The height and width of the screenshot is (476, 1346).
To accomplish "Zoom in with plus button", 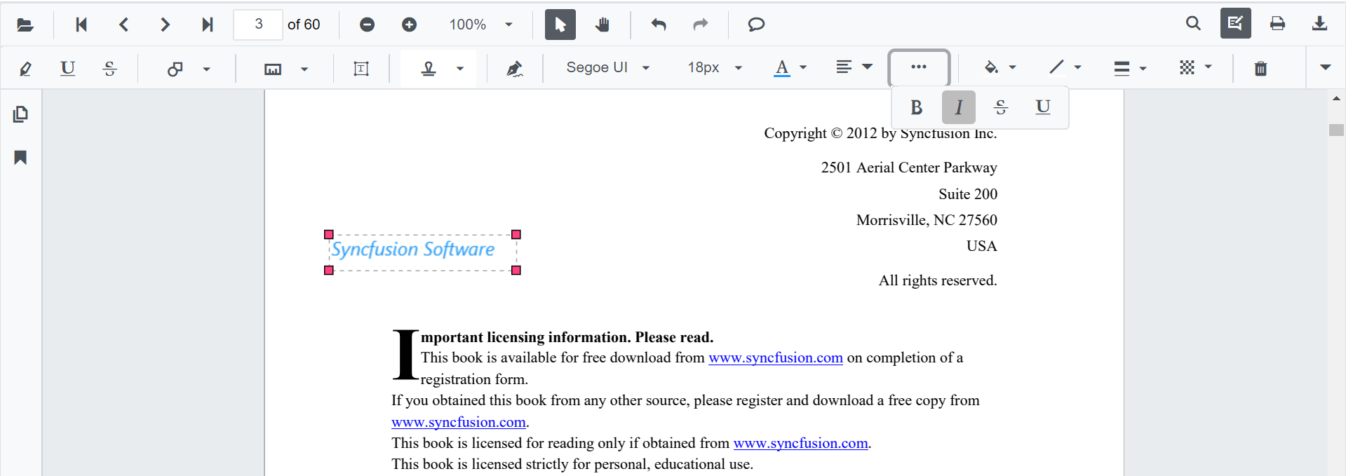I will (x=409, y=25).
